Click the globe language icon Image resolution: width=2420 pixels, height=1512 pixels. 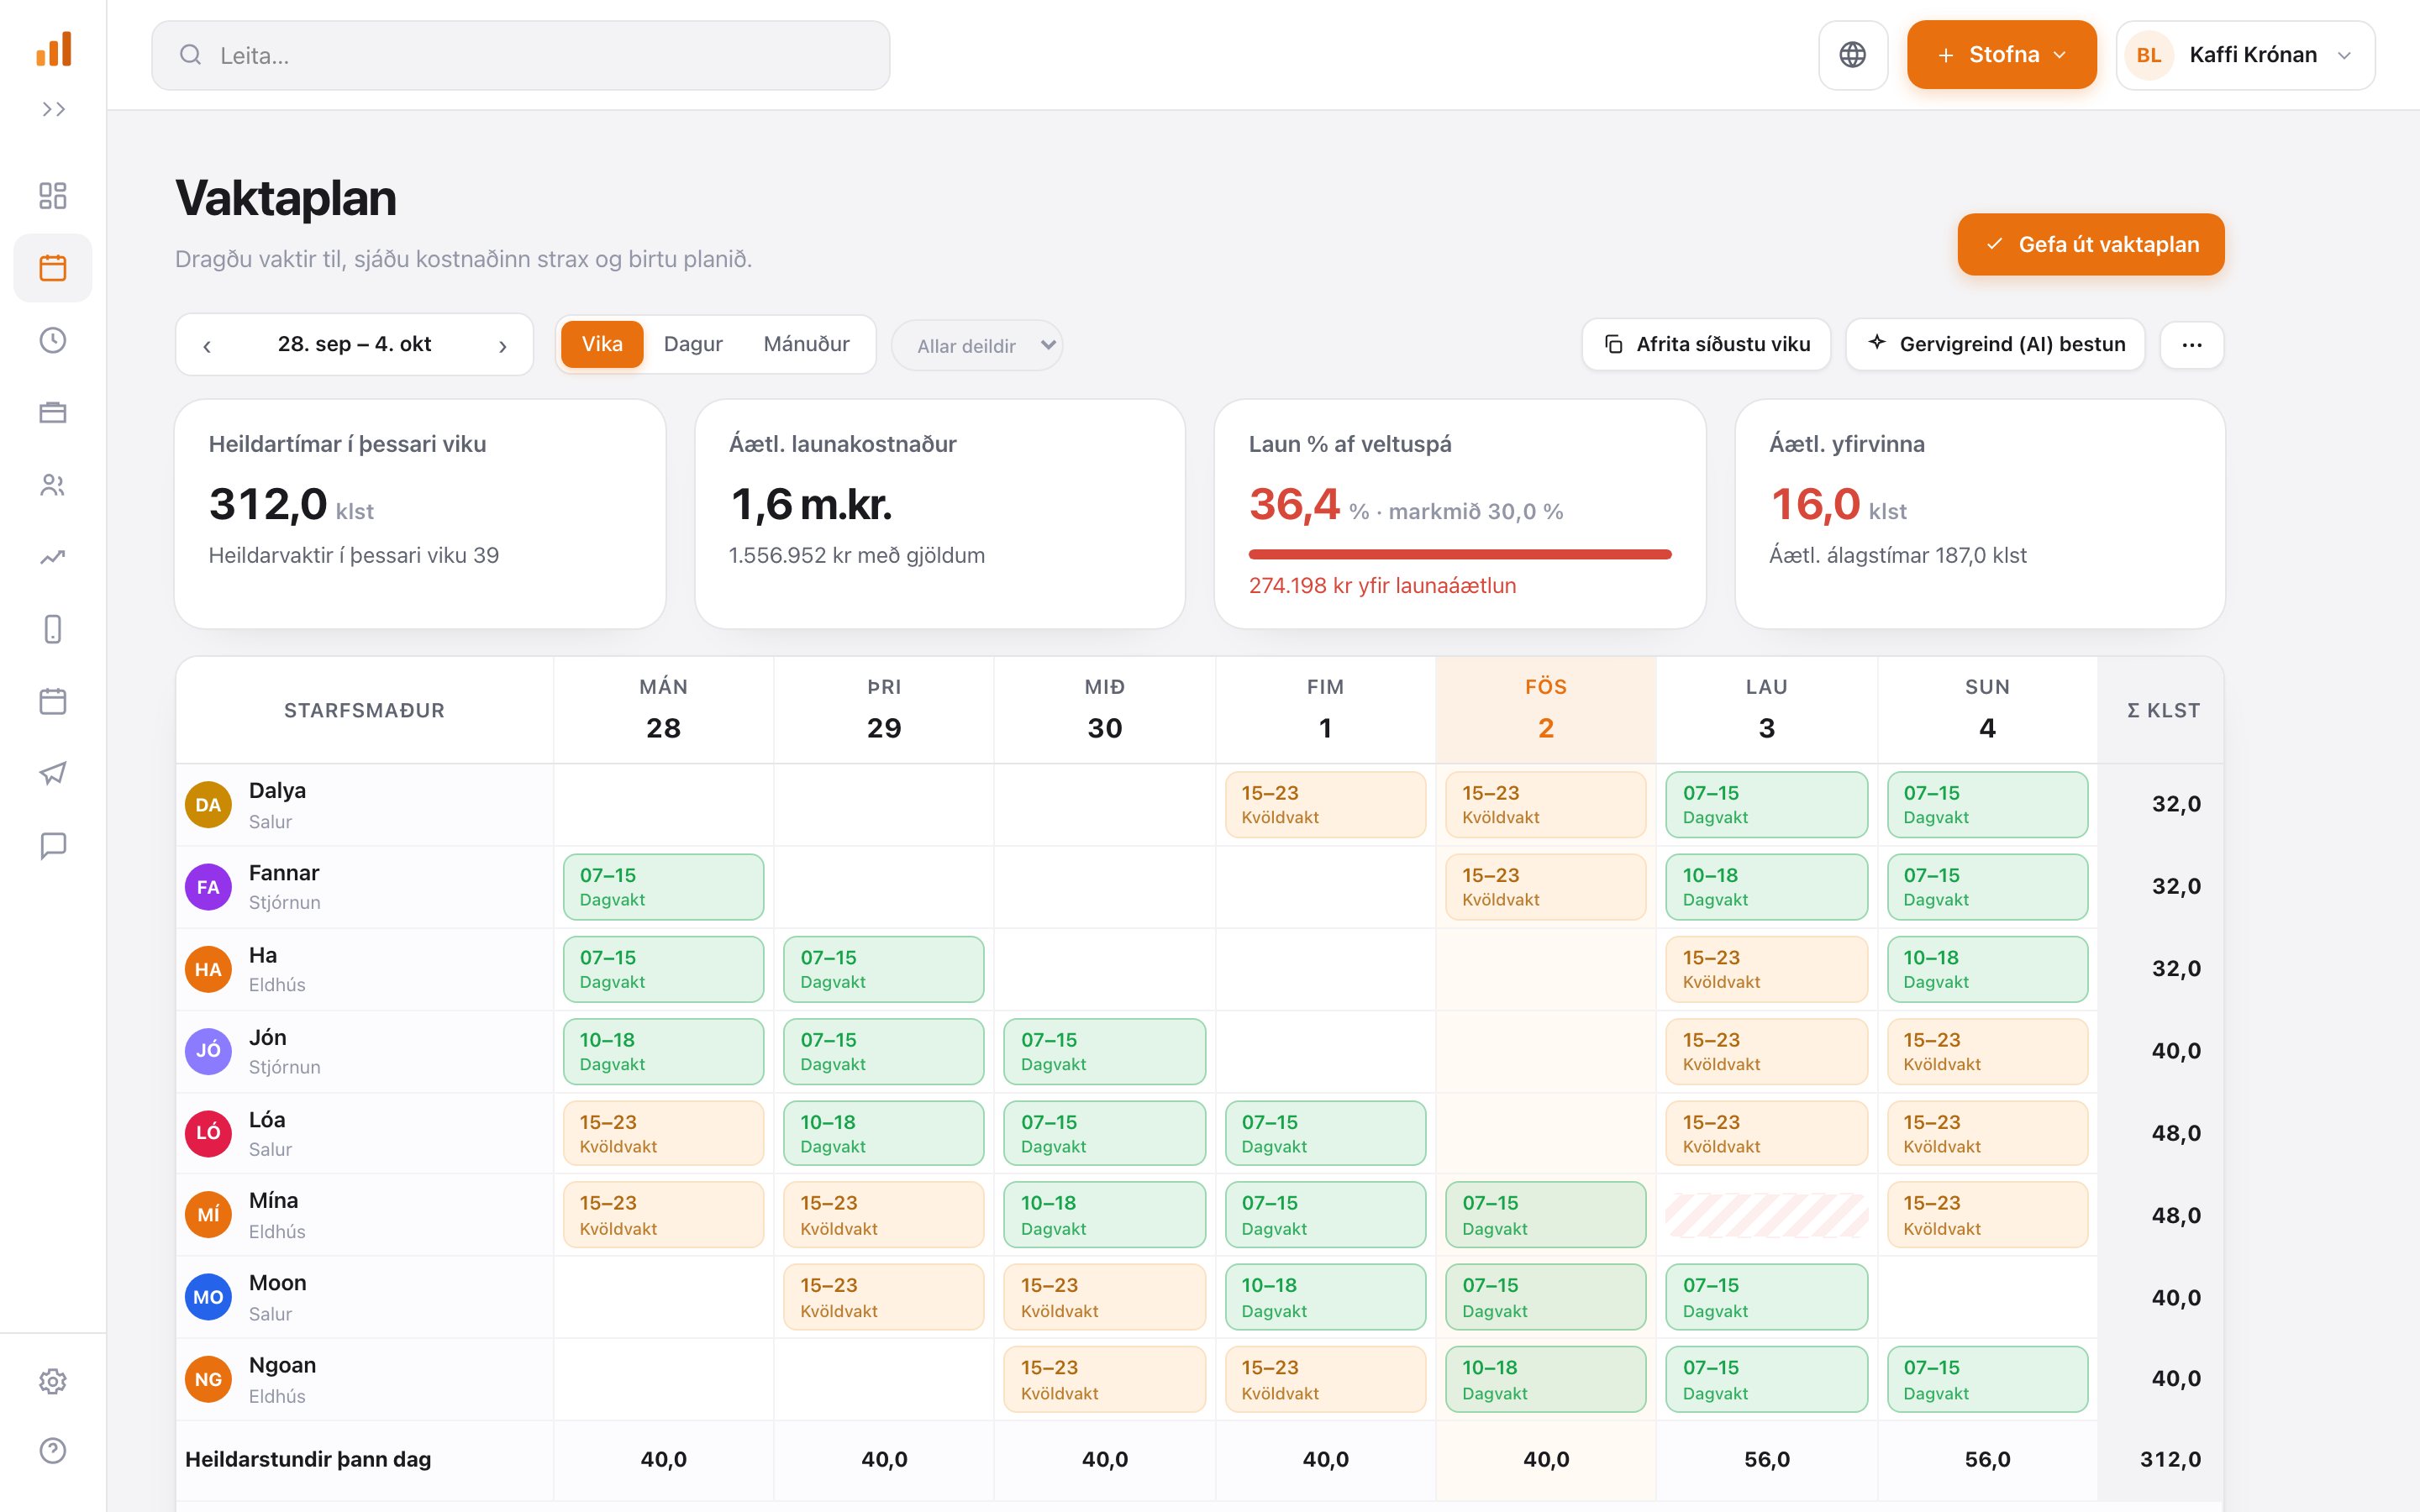point(1852,55)
